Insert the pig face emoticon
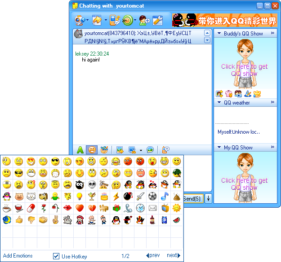The image size is (281, 262). pyautogui.click(x=19, y=196)
